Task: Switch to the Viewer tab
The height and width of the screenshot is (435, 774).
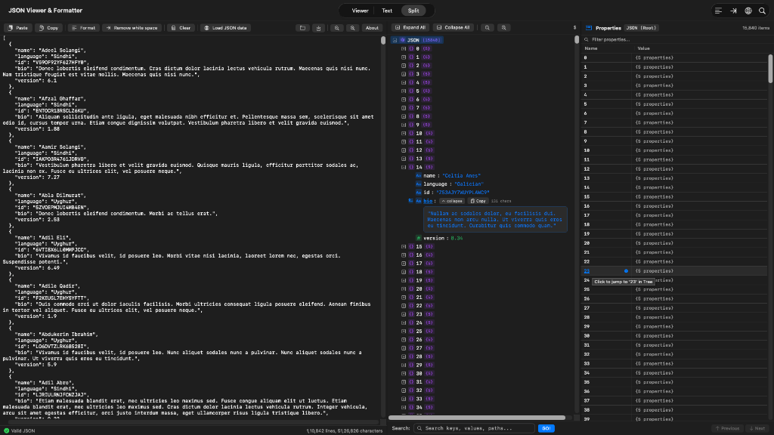Action: [360, 11]
